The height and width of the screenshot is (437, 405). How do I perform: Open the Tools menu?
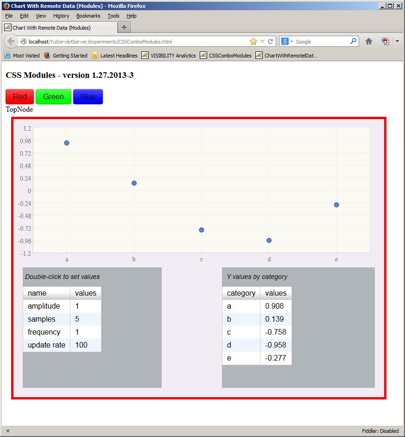113,16
